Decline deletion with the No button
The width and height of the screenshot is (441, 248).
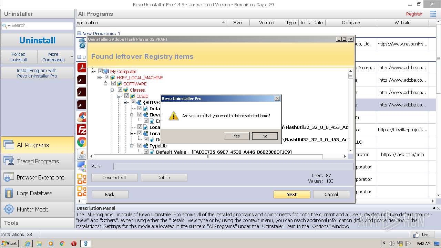(x=265, y=136)
